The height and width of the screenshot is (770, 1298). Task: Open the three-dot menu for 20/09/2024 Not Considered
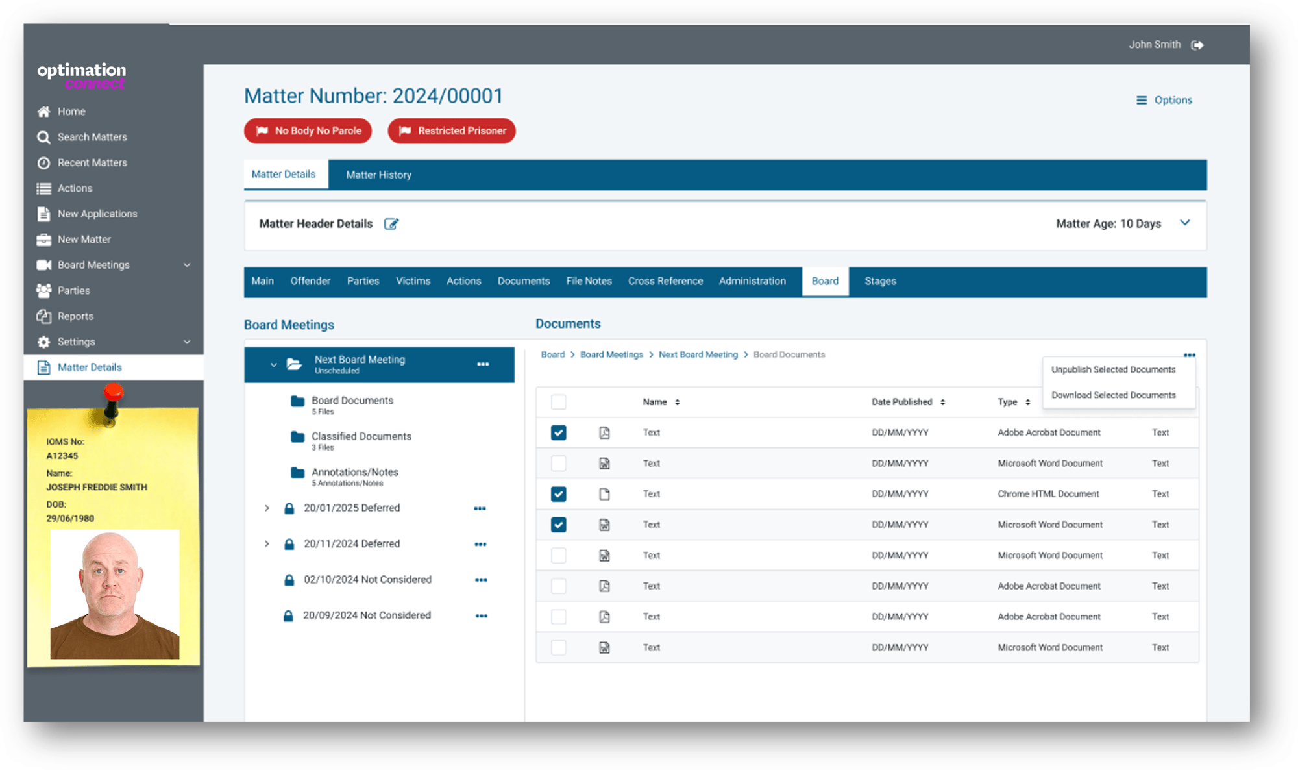pos(481,615)
